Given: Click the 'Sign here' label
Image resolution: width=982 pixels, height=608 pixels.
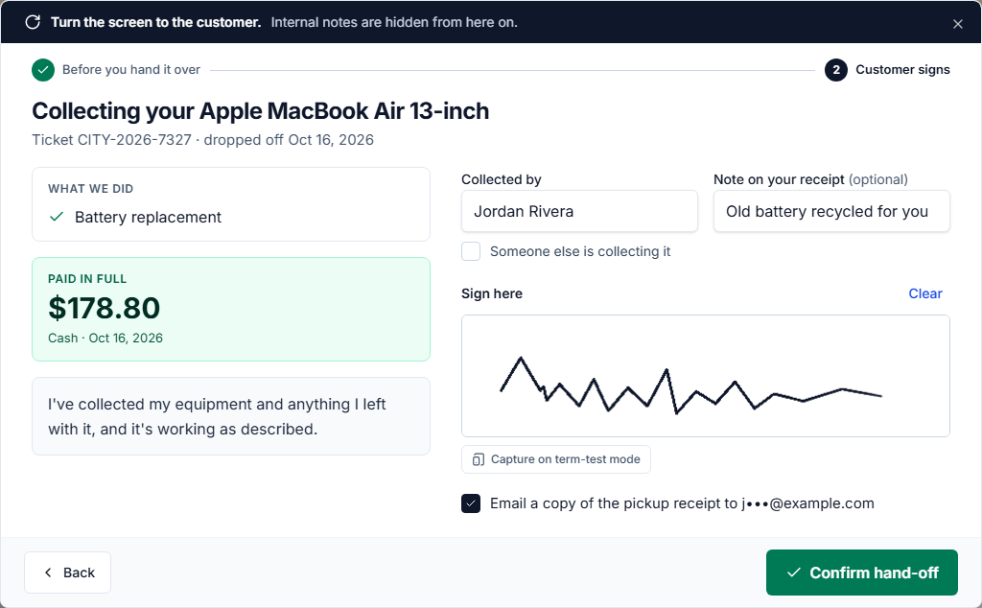Looking at the screenshot, I should (492, 293).
